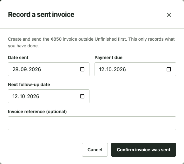Click the Next follow-up date field
This screenshot has height=164, width=184.
[x=49, y=96]
